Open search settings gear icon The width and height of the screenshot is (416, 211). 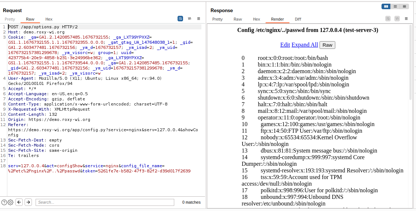[x=10, y=202]
